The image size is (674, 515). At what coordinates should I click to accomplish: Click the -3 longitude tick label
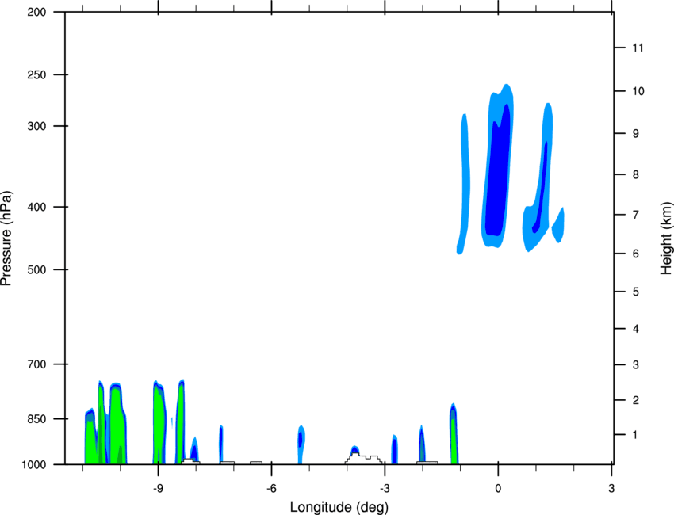[x=385, y=488]
